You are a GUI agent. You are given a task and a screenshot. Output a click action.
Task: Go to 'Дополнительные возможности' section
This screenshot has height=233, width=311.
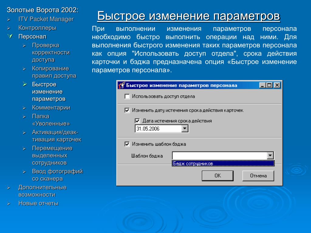(x=43, y=191)
